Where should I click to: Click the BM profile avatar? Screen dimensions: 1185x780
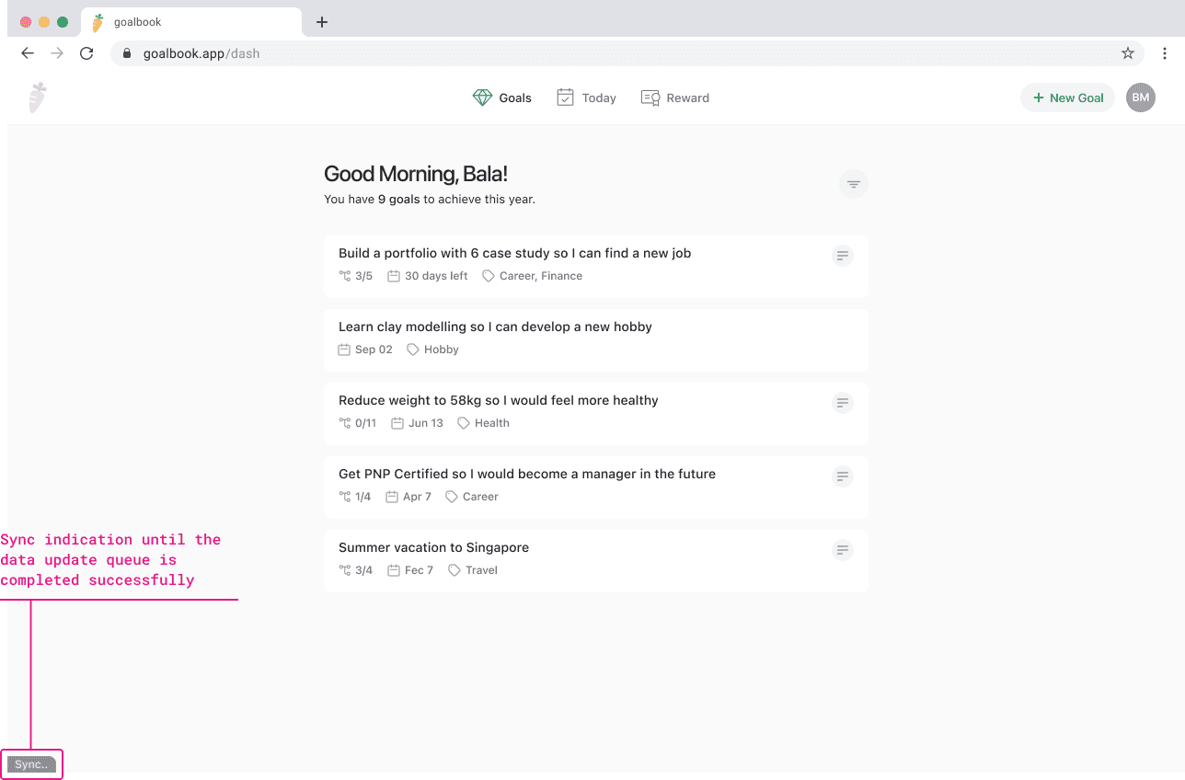point(1140,97)
